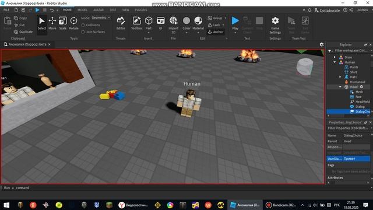This screenshot has width=373, height=210.
Task: Open the Group dropdown arrow
Action: pos(226,18)
